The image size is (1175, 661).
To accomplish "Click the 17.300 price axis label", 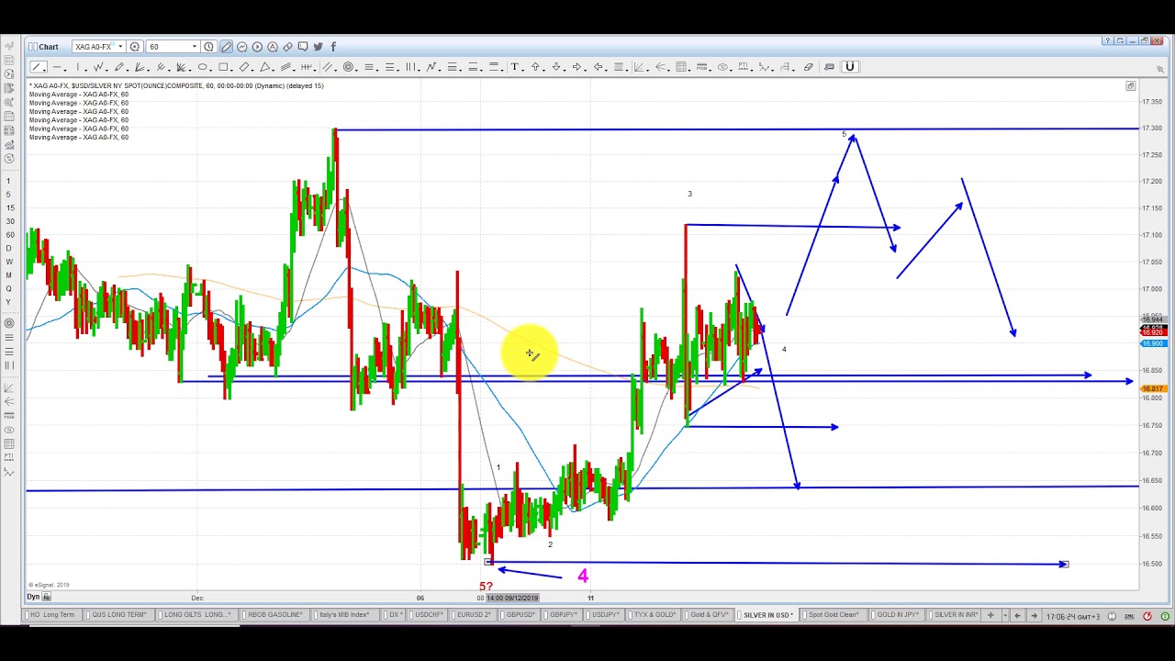I will 1153,128.
